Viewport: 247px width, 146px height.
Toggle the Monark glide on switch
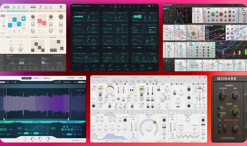tap(219, 108)
